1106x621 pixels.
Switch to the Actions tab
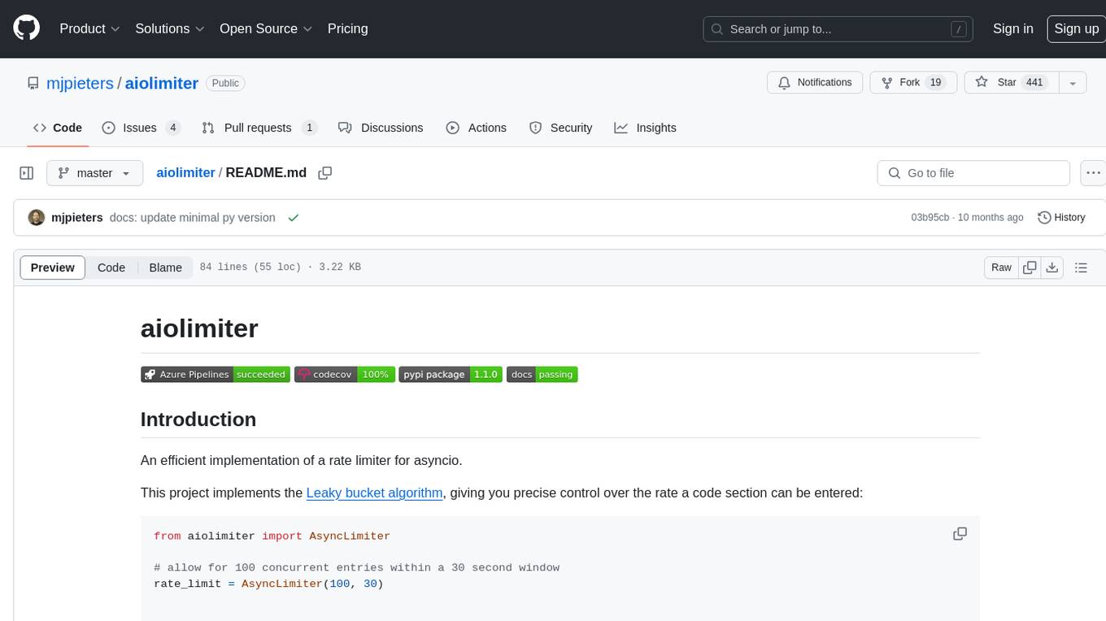coord(477,128)
